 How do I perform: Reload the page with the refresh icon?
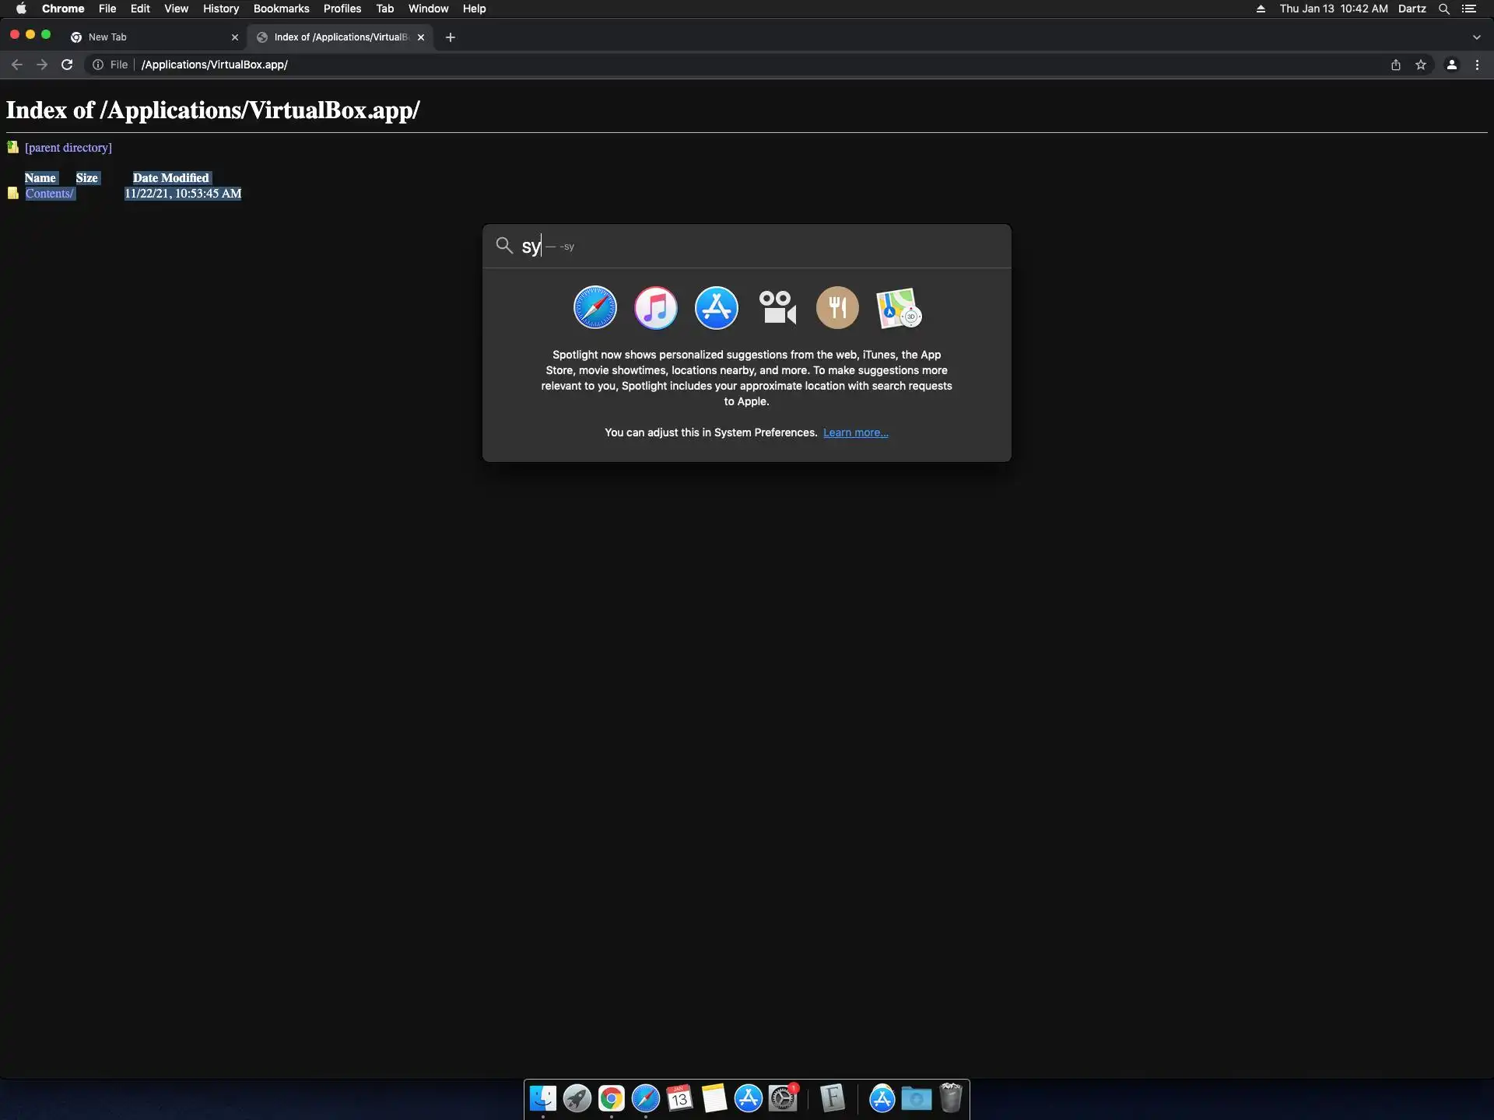(x=67, y=65)
